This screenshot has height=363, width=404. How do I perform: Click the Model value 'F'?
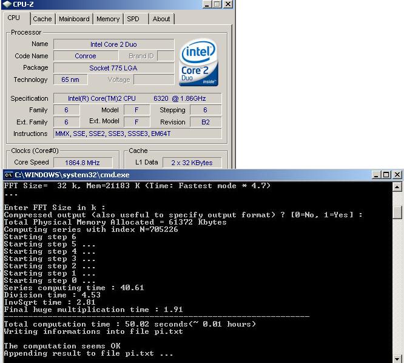click(x=137, y=110)
